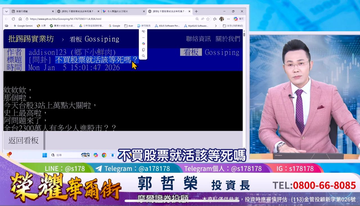This screenshot has height=206, width=360.
Task: Open the tab list dropdown chevron
Action: click(6, 12)
